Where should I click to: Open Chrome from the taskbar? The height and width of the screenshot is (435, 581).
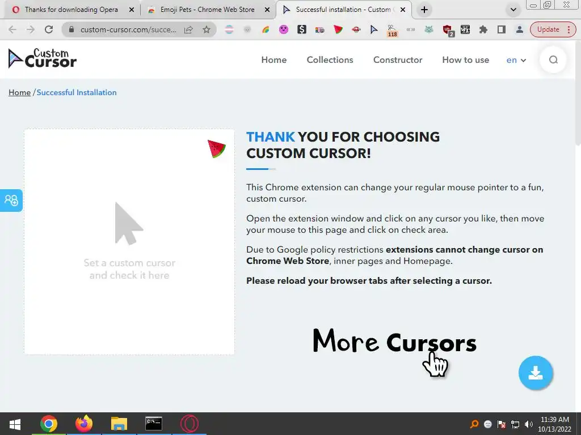coord(49,424)
